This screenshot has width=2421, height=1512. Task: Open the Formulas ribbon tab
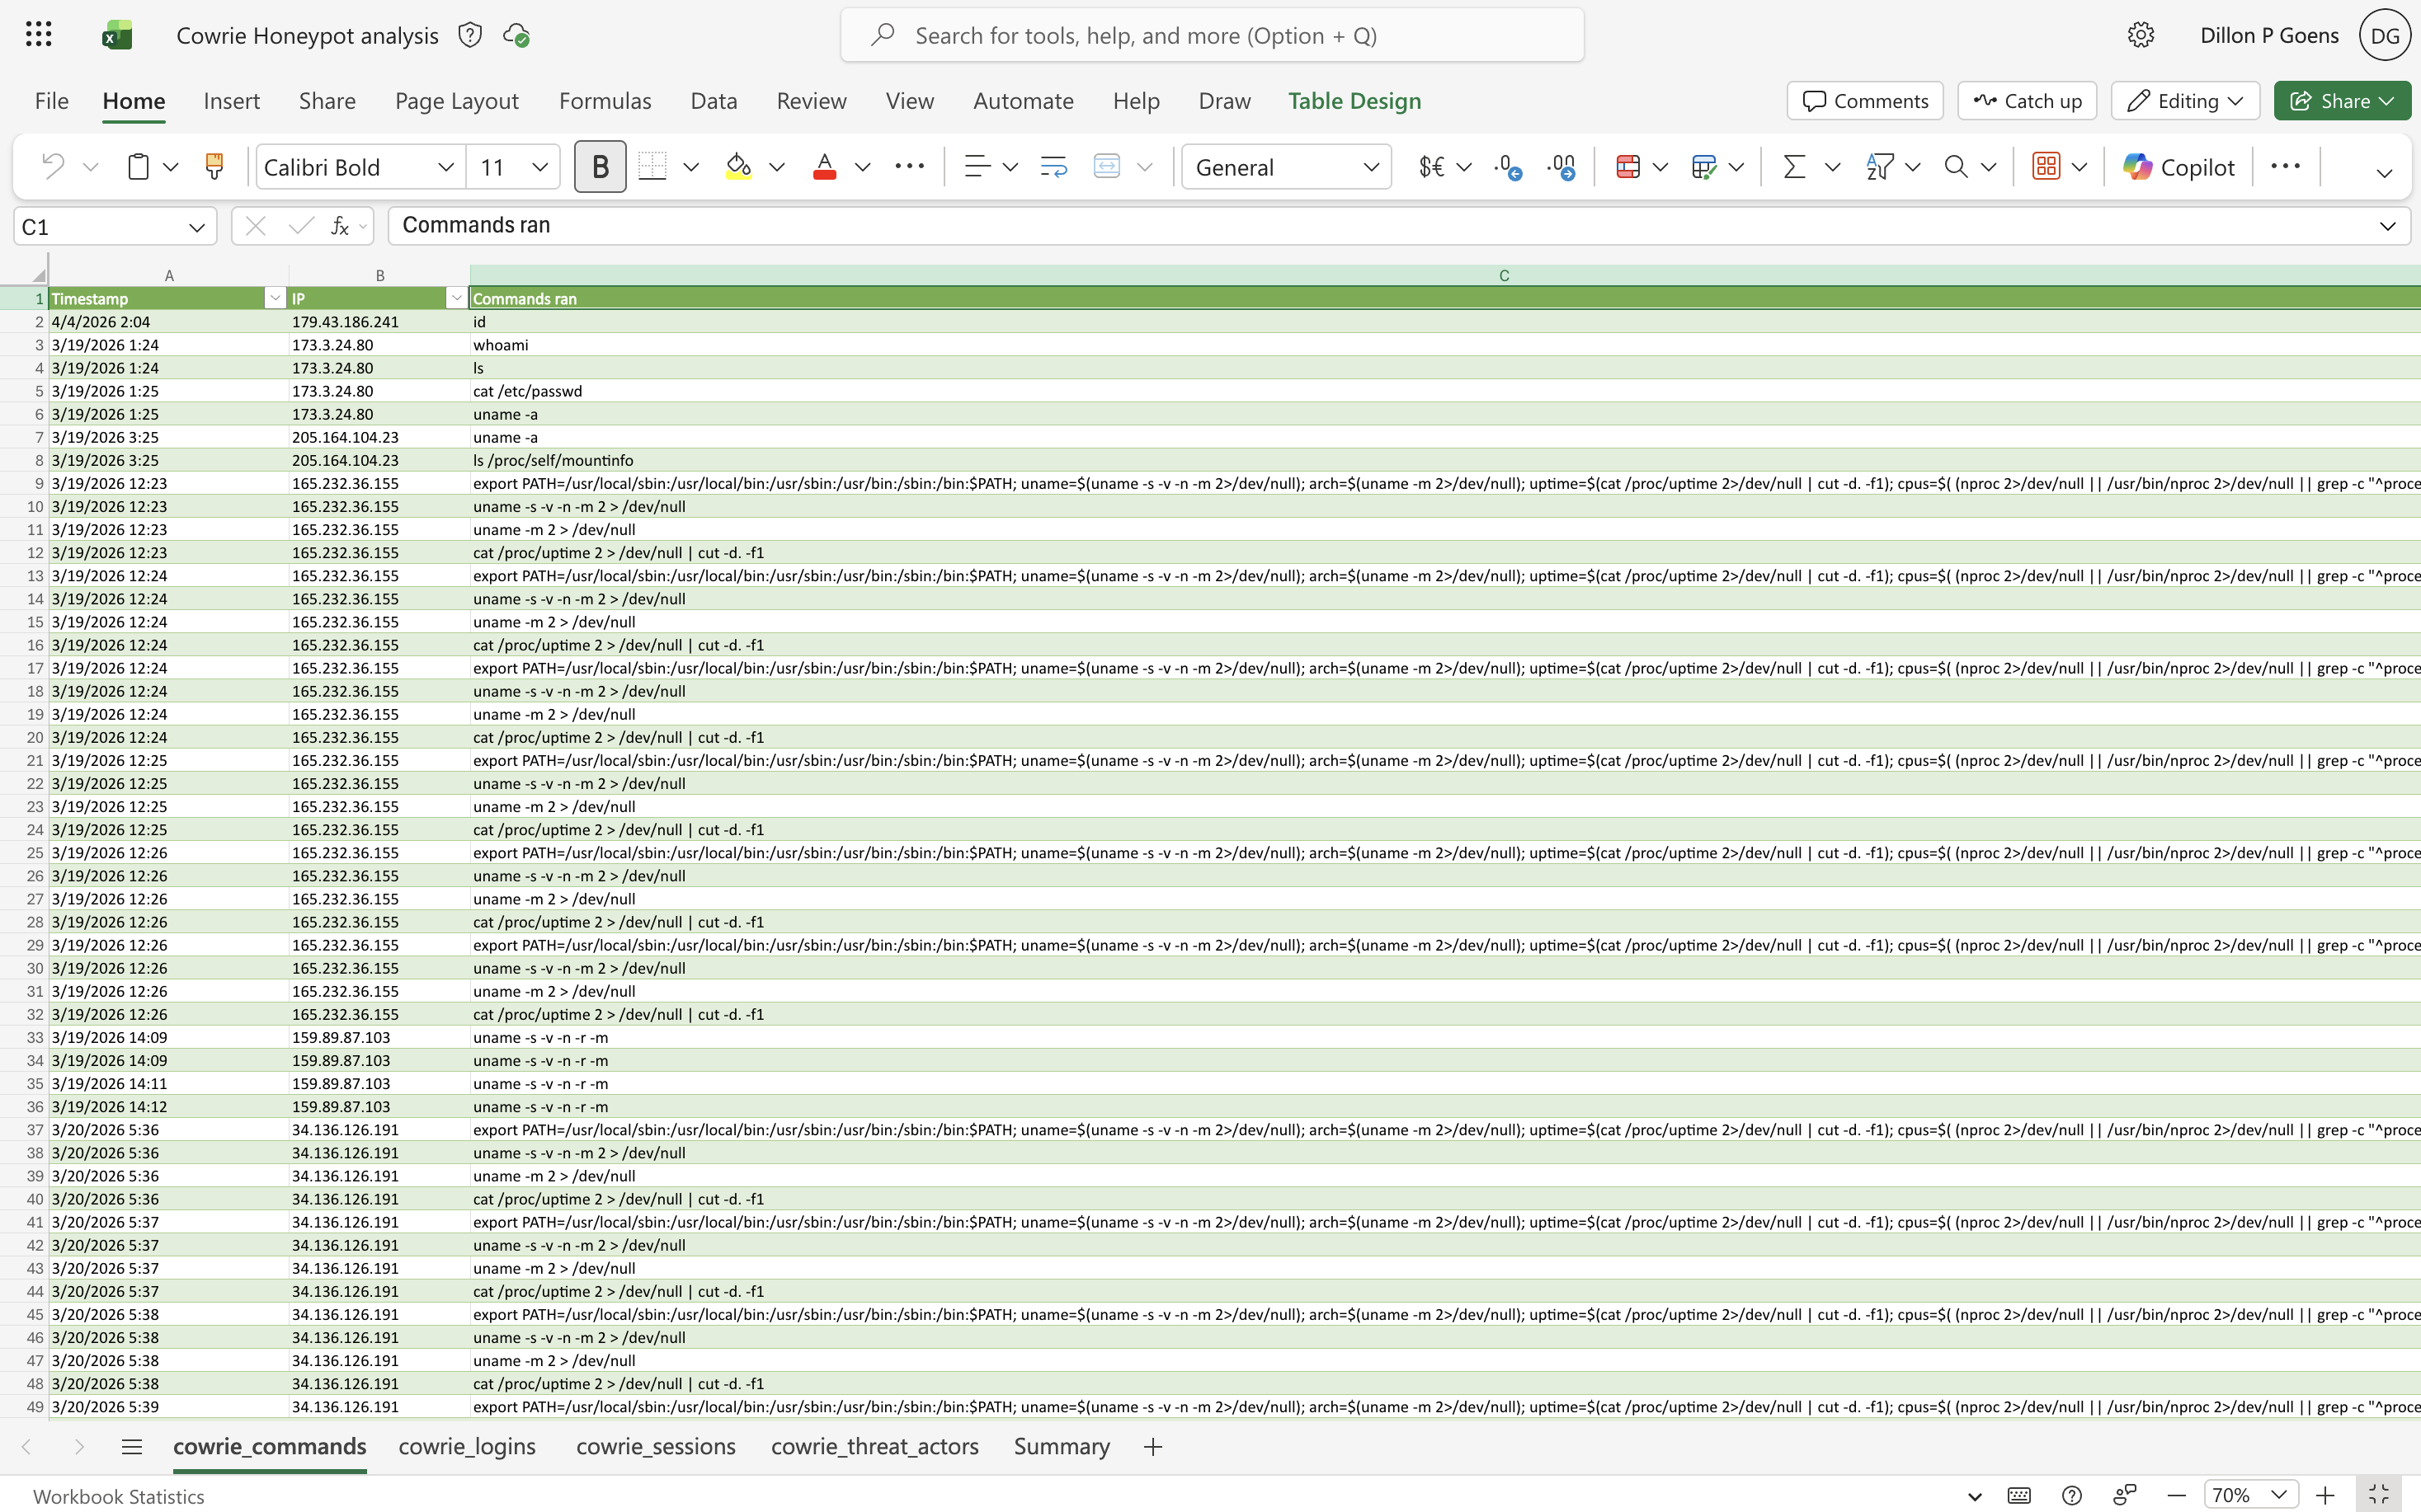pyautogui.click(x=605, y=101)
